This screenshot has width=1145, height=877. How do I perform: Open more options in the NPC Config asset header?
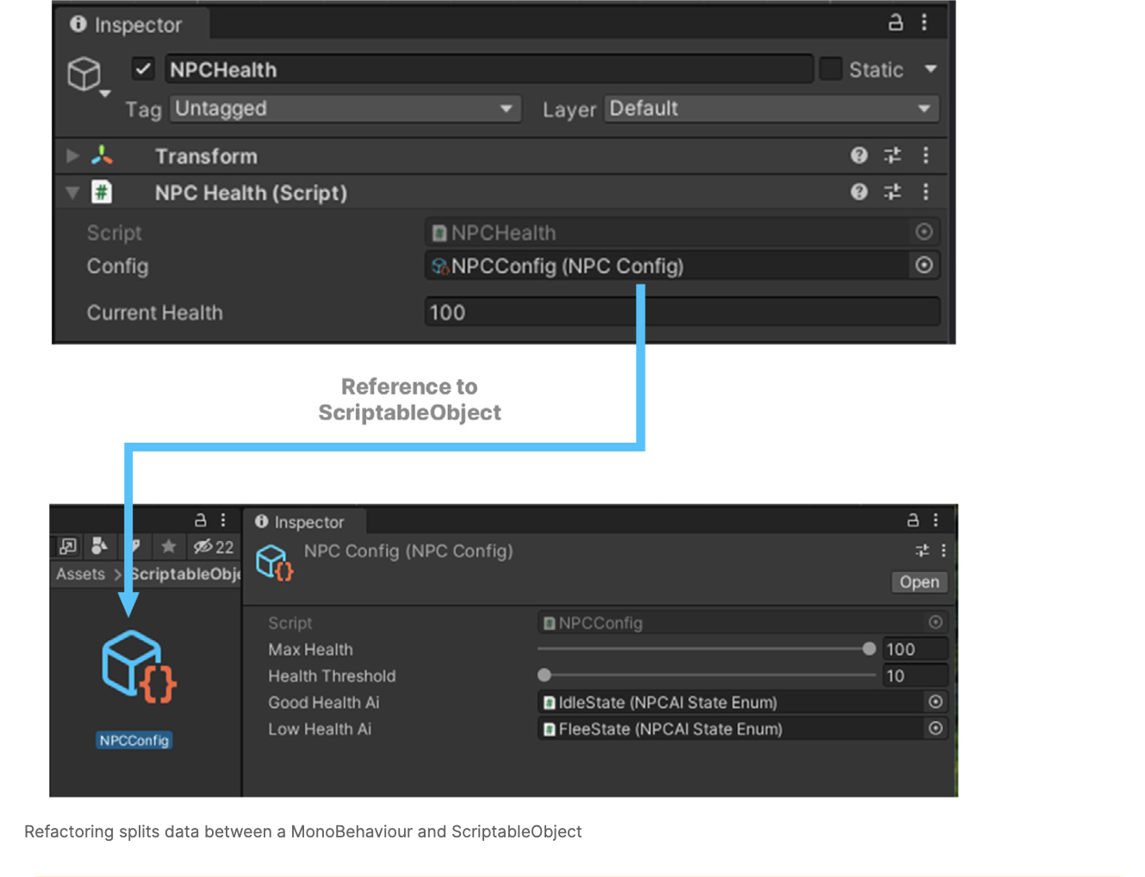tap(943, 550)
